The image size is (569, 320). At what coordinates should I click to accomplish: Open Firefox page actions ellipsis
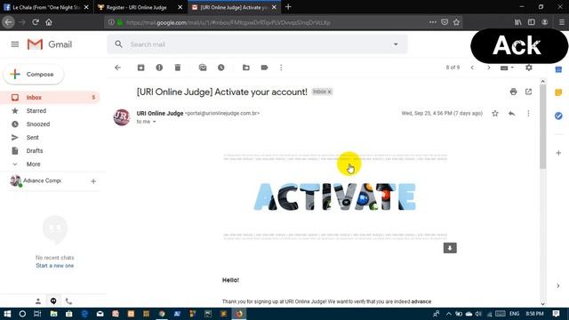pyautogui.click(x=433, y=22)
